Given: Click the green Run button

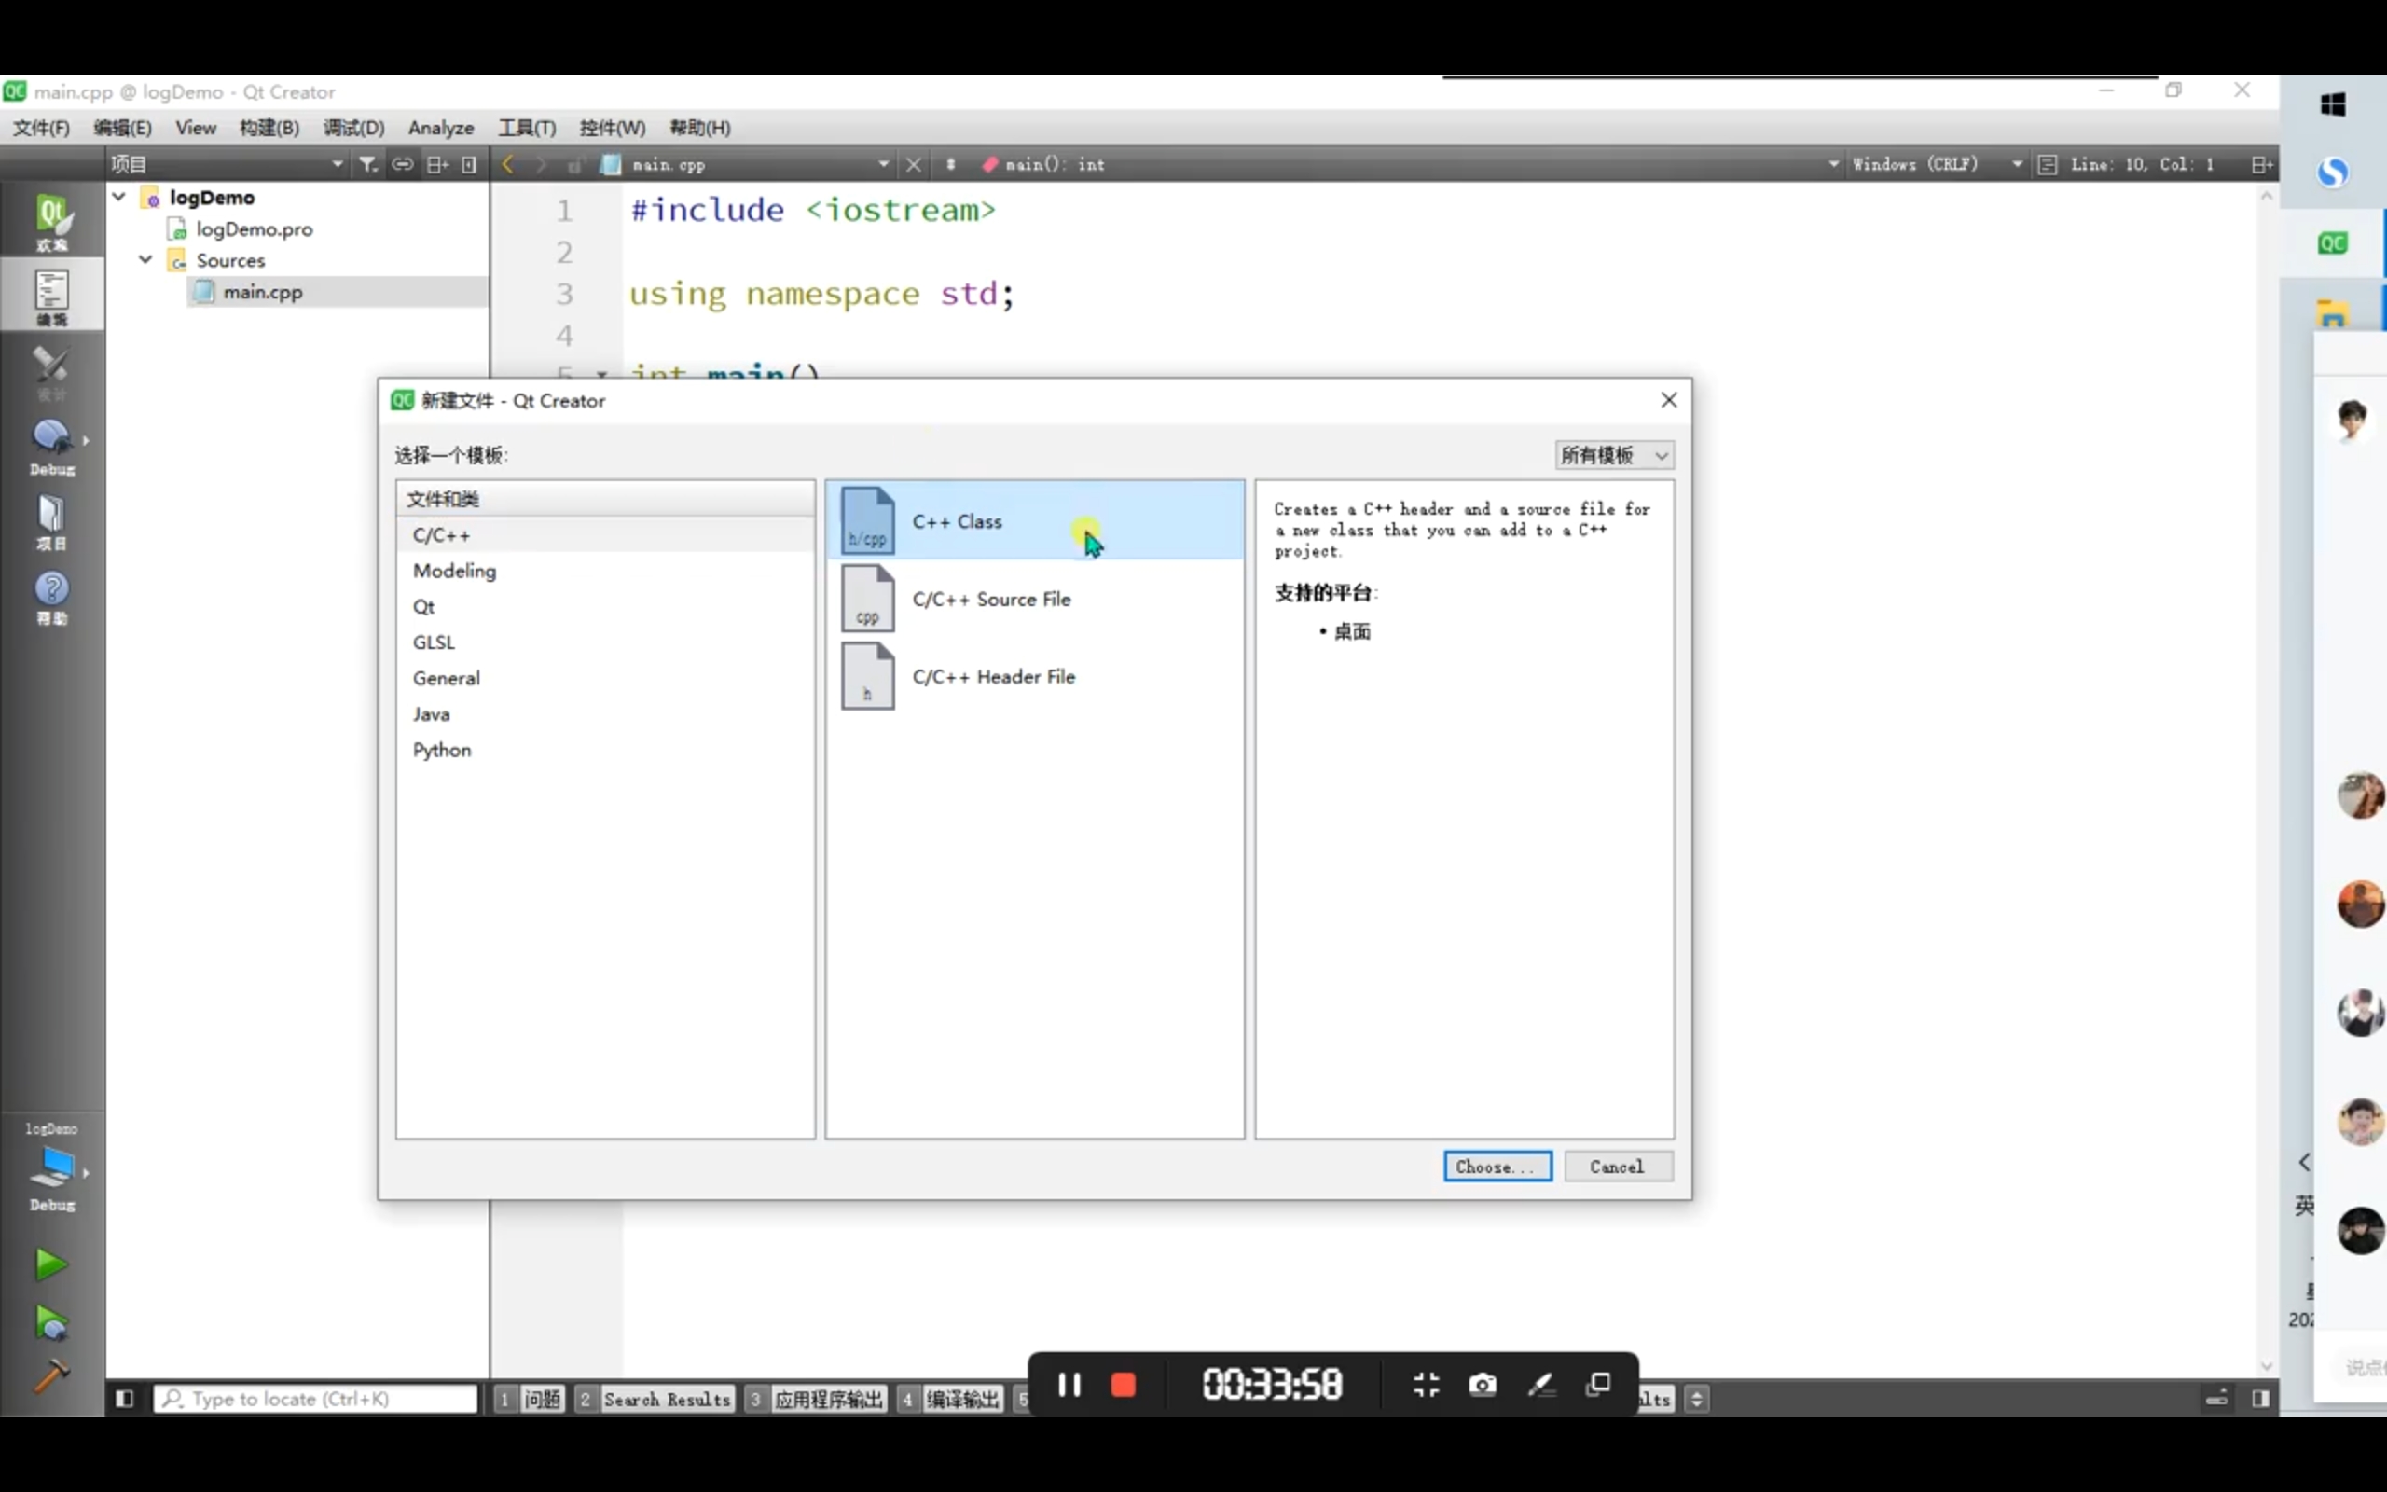Looking at the screenshot, I should pyautogui.click(x=51, y=1263).
